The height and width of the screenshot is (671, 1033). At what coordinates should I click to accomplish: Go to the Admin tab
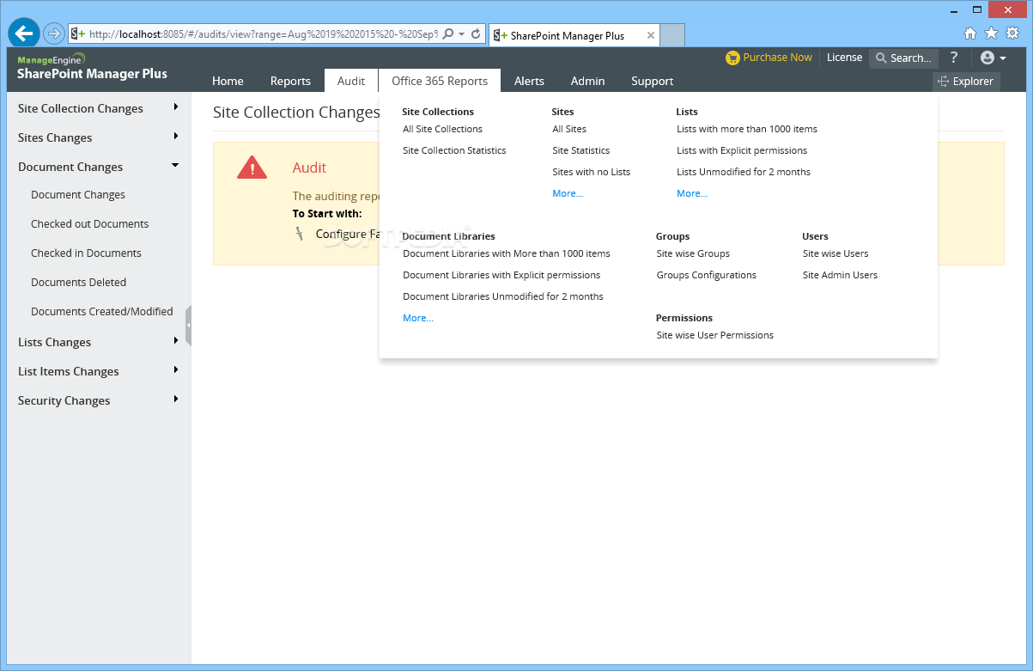pyautogui.click(x=588, y=81)
